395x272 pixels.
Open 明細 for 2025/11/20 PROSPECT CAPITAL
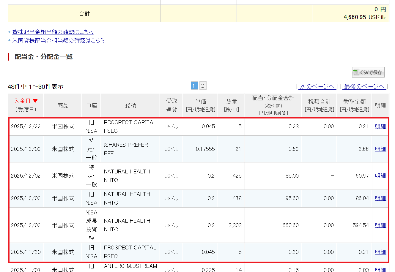pos(380,252)
